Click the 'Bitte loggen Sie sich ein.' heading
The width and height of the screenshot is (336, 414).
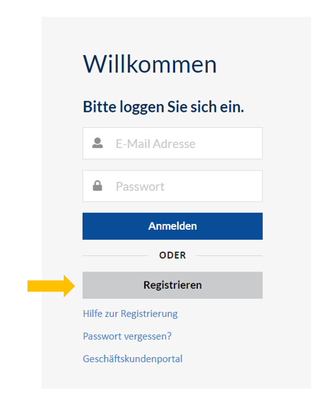click(164, 107)
